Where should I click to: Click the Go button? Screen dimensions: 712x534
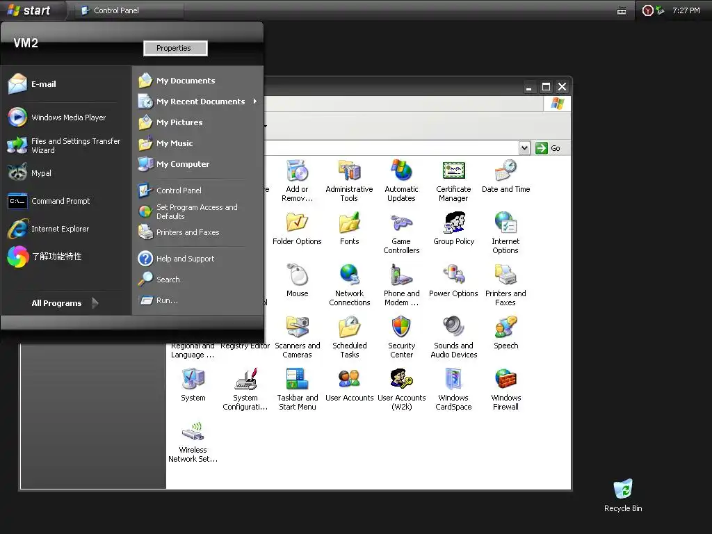point(548,148)
